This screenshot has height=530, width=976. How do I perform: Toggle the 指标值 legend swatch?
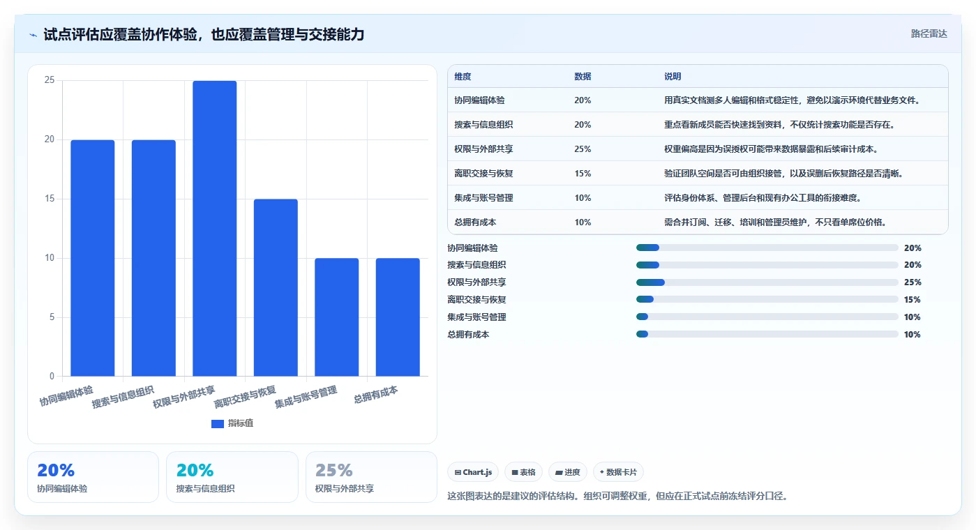pos(218,423)
